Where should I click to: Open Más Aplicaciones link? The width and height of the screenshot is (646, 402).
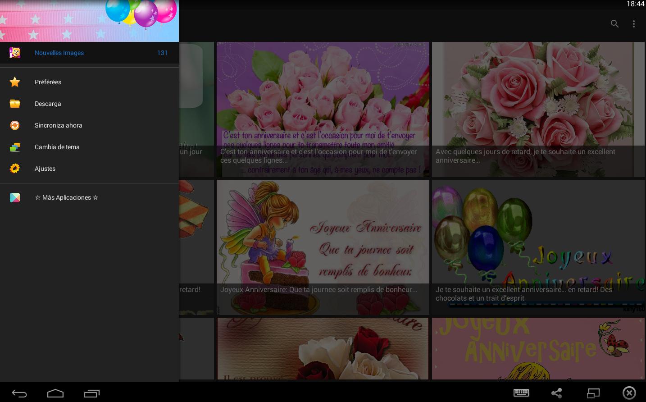pyautogui.click(x=89, y=197)
